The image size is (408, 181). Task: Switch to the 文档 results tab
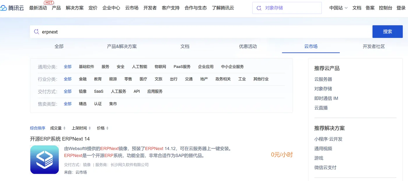[185, 46]
